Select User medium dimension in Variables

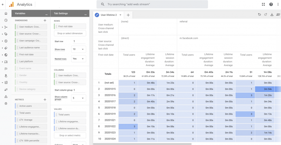31,27
